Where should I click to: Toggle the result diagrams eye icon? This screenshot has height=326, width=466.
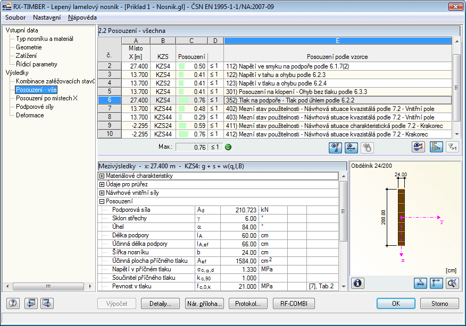tap(418, 147)
